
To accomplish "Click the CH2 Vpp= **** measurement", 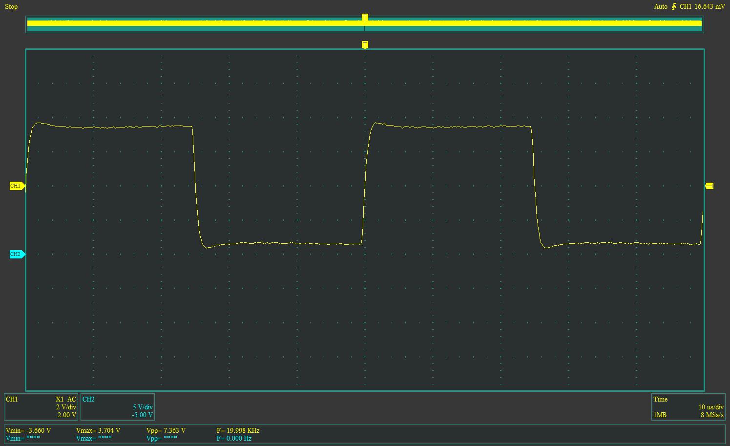I will click(162, 438).
